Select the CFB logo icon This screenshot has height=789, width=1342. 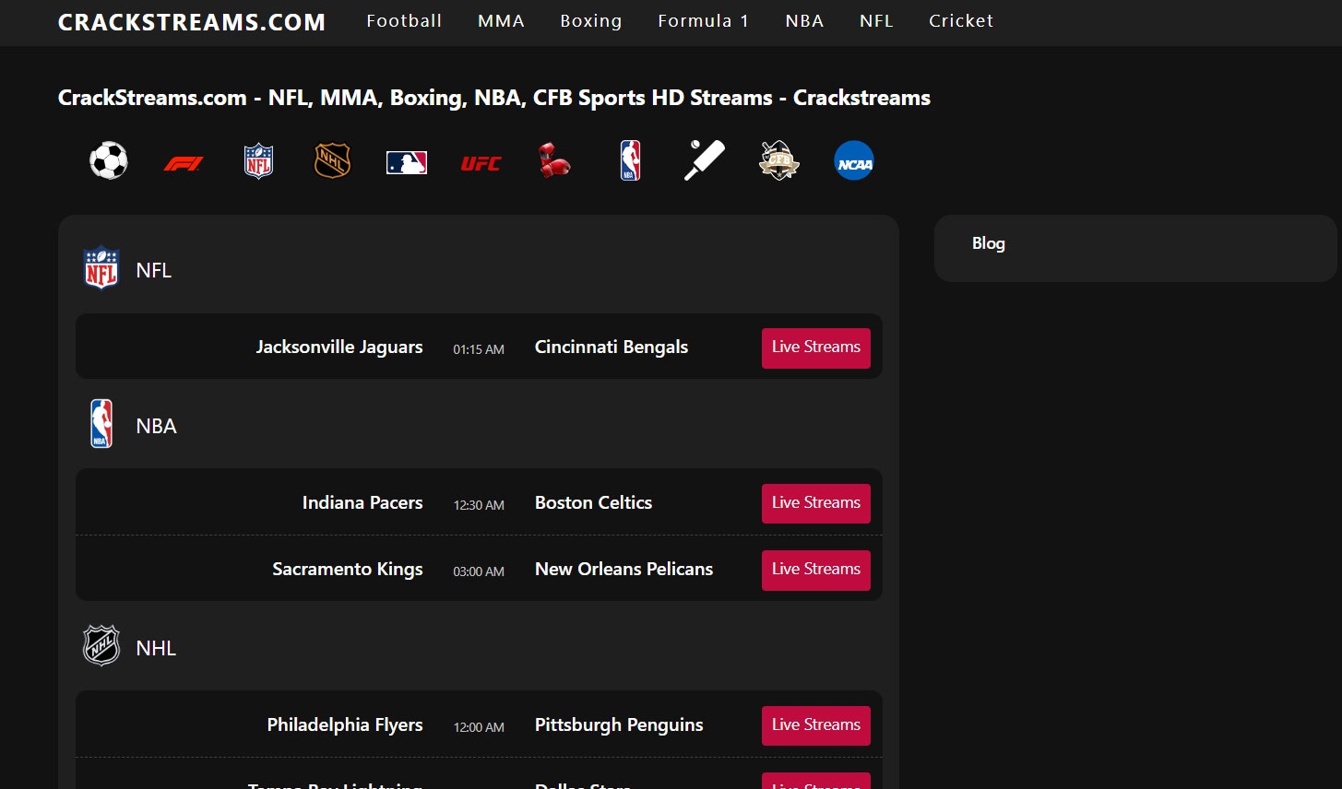tap(778, 159)
